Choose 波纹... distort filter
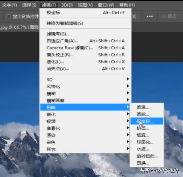 pos(147,114)
